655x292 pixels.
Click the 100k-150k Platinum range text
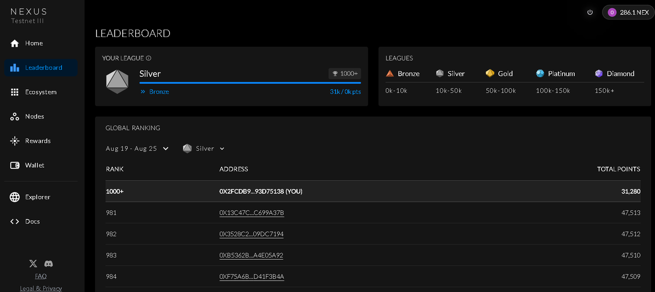(553, 90)
